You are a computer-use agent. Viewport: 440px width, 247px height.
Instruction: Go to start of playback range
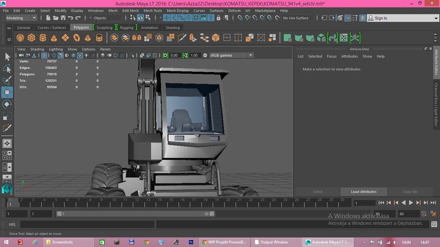[381, 203]
